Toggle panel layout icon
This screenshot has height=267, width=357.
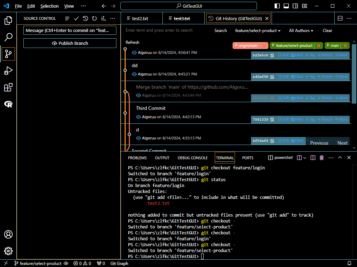[x=286, y=6]
